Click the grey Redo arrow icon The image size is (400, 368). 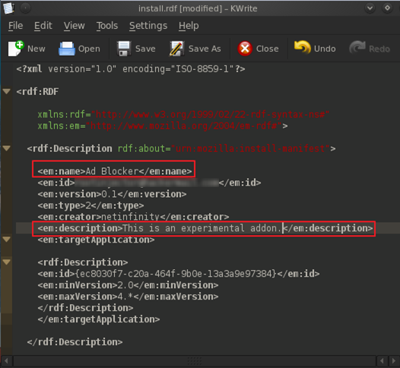tap(357, 47)
